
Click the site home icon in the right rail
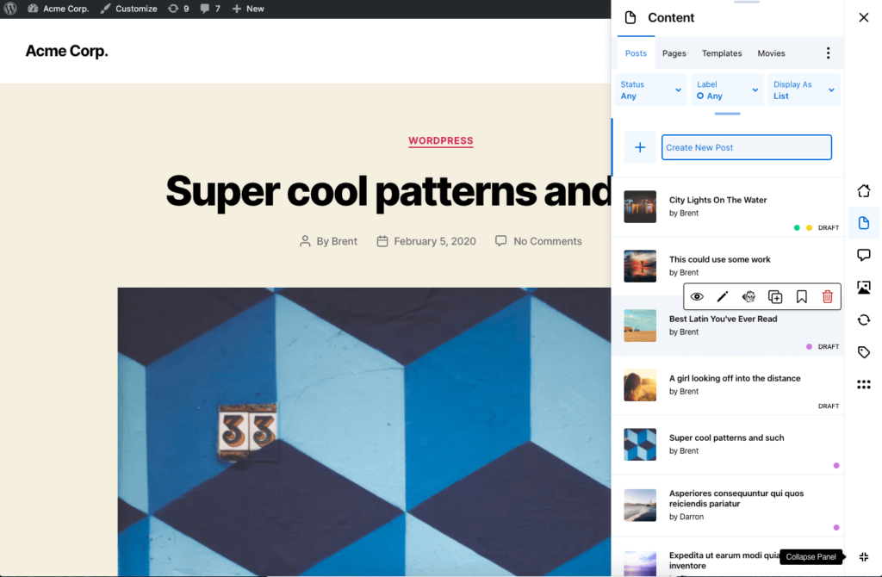point(864,190)
